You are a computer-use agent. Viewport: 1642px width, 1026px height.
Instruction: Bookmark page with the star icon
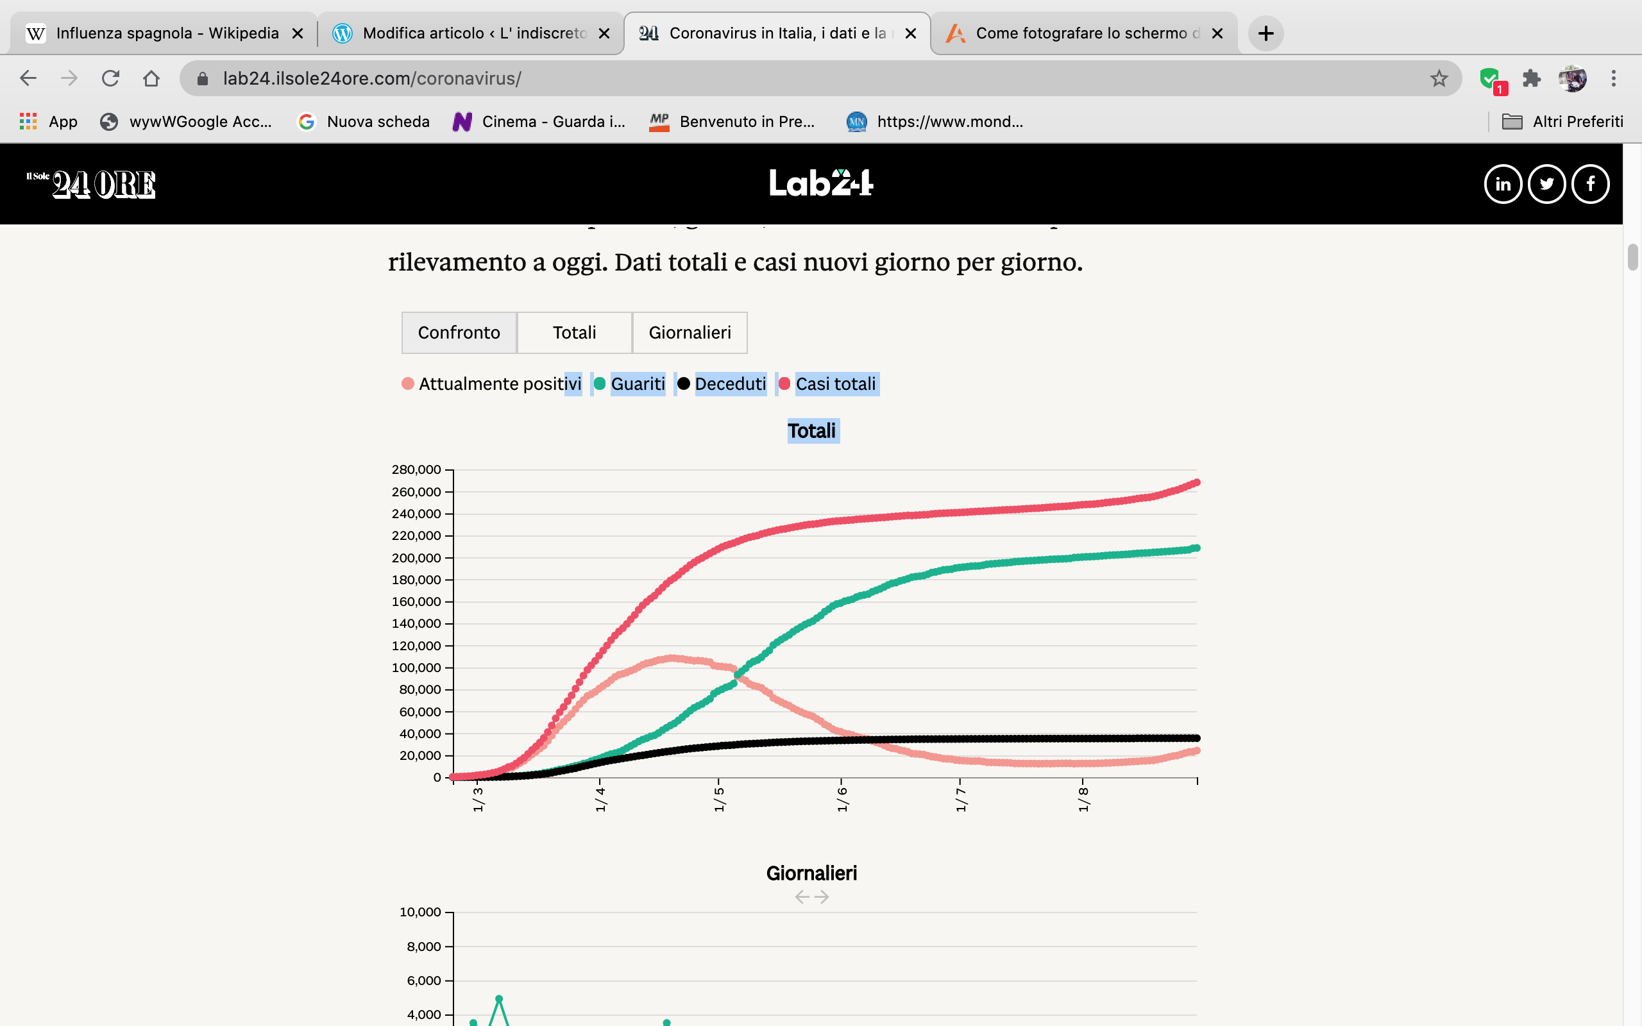coord(1439,79)
